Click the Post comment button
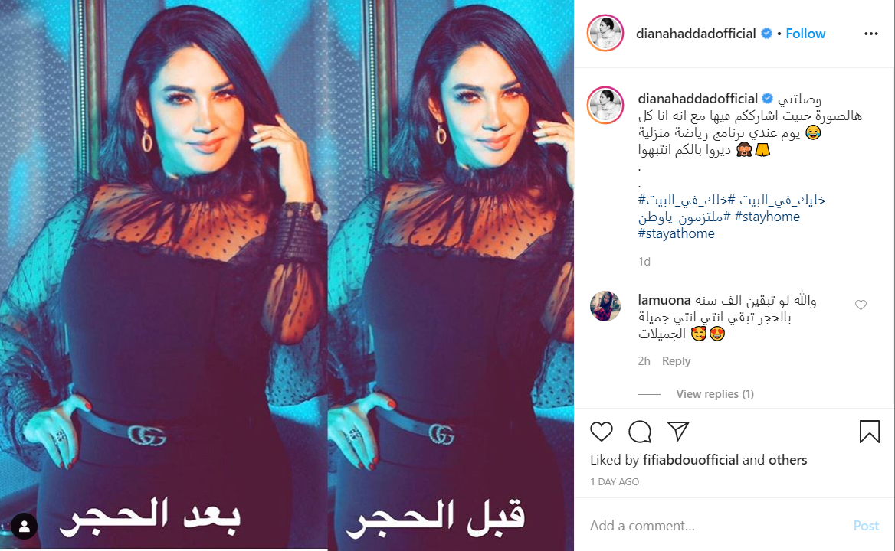 [x=866, y=525]
